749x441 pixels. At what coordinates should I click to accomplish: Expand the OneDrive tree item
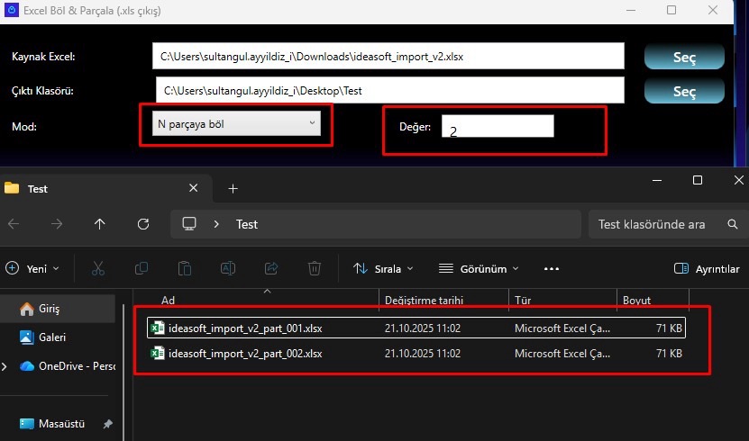tap(7, 366)
